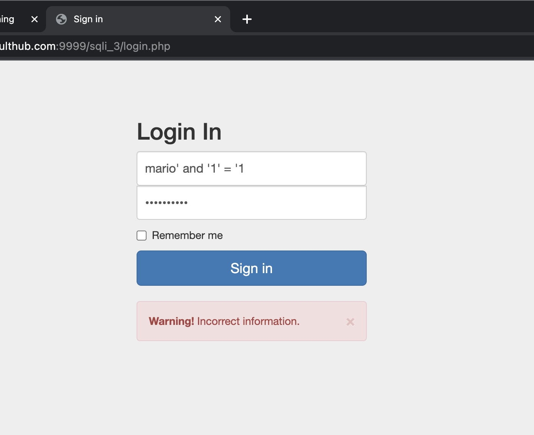Click the address bar URL
The height and width of the screenshot is (435, 534).
click(85, 46)
